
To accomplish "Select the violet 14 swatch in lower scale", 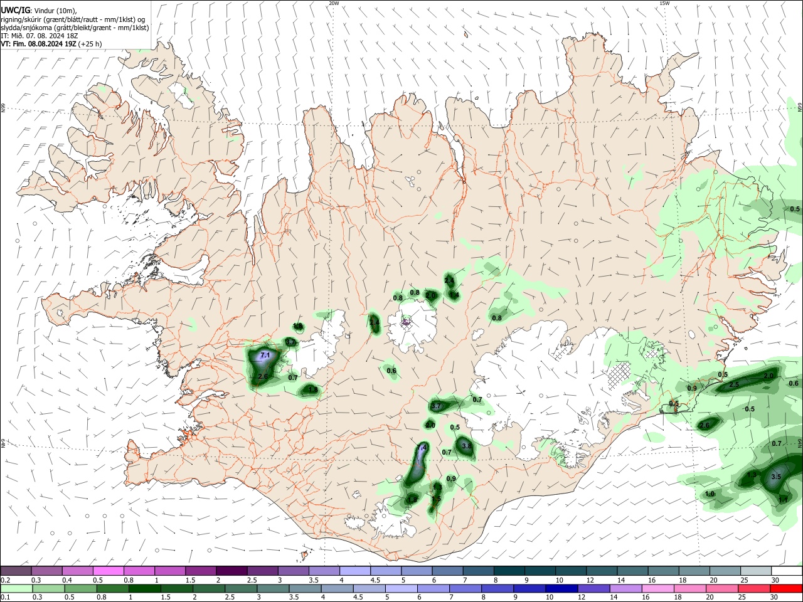I will point(625,588).
